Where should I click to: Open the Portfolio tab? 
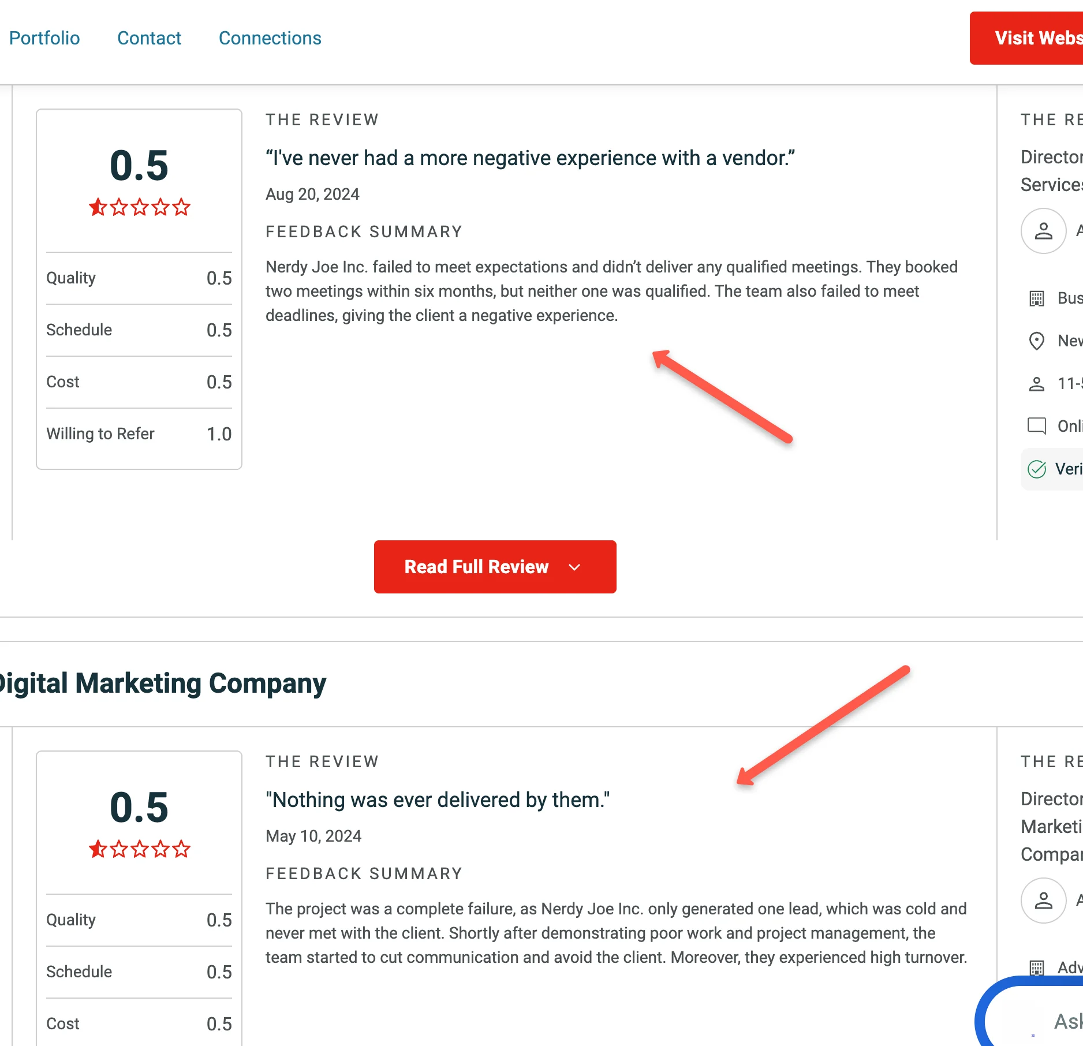click(44, 38)
